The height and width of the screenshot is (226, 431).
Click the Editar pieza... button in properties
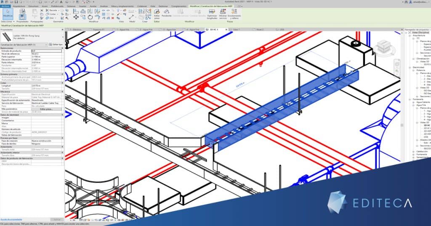tap(46, 109)
